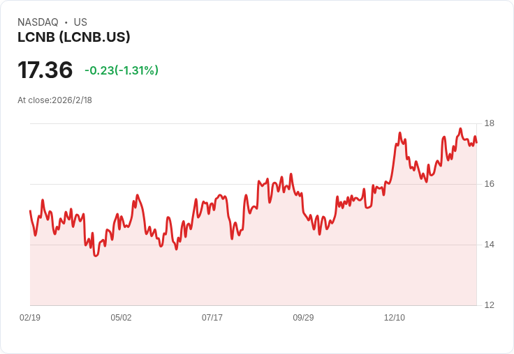Click the US market label

click(80, 22)
